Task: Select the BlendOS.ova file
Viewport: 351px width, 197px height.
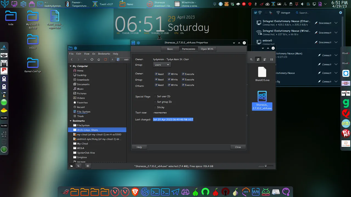Action: click(x=262, y=74)
